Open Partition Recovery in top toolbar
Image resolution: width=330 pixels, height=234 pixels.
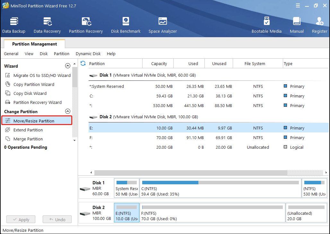[x=86, y=25]
